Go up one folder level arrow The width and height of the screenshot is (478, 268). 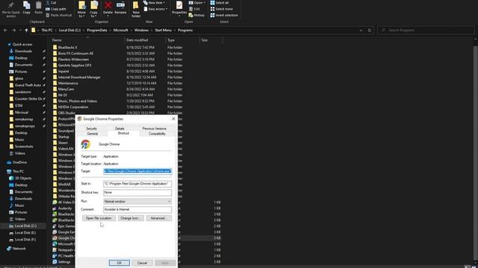click(x=27, y=31)
